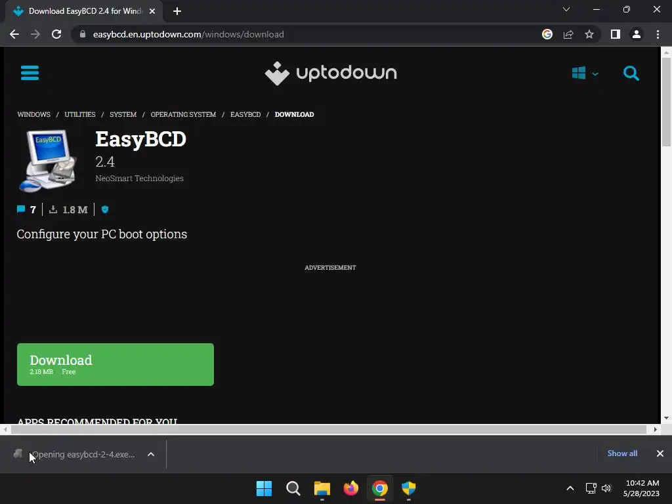Open the Windows Start menu
The image size is (672, 504).
tap(264, 488)
